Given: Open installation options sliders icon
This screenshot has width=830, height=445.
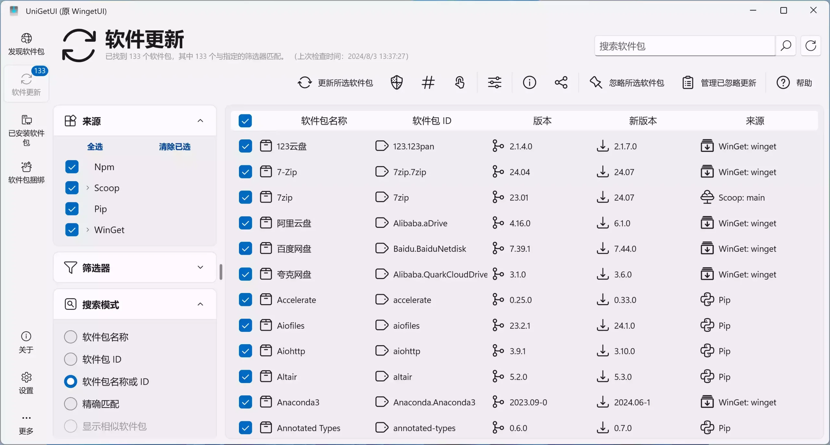Looking at the screenshot, I should [494, 83].
